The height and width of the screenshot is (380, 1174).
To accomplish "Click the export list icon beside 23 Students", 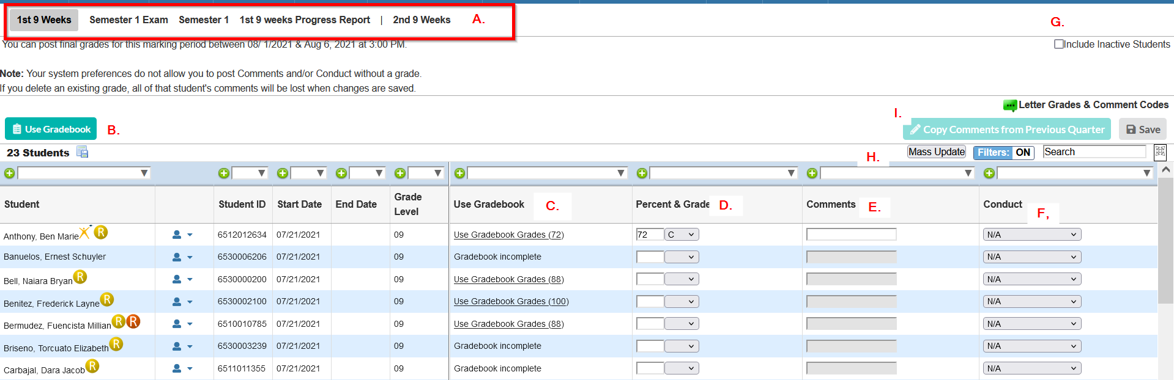I will pyautogui.click(x=83, y=152).
